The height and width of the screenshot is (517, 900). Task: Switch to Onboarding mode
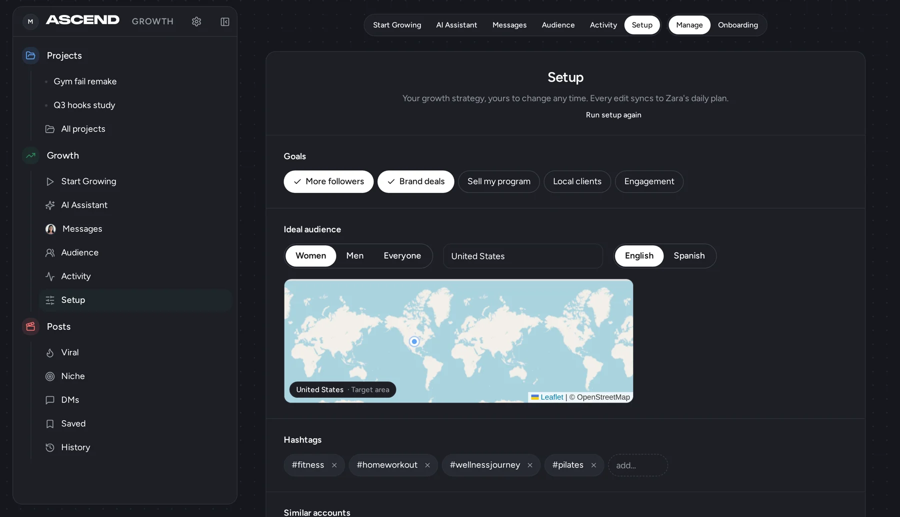[738, 25]
